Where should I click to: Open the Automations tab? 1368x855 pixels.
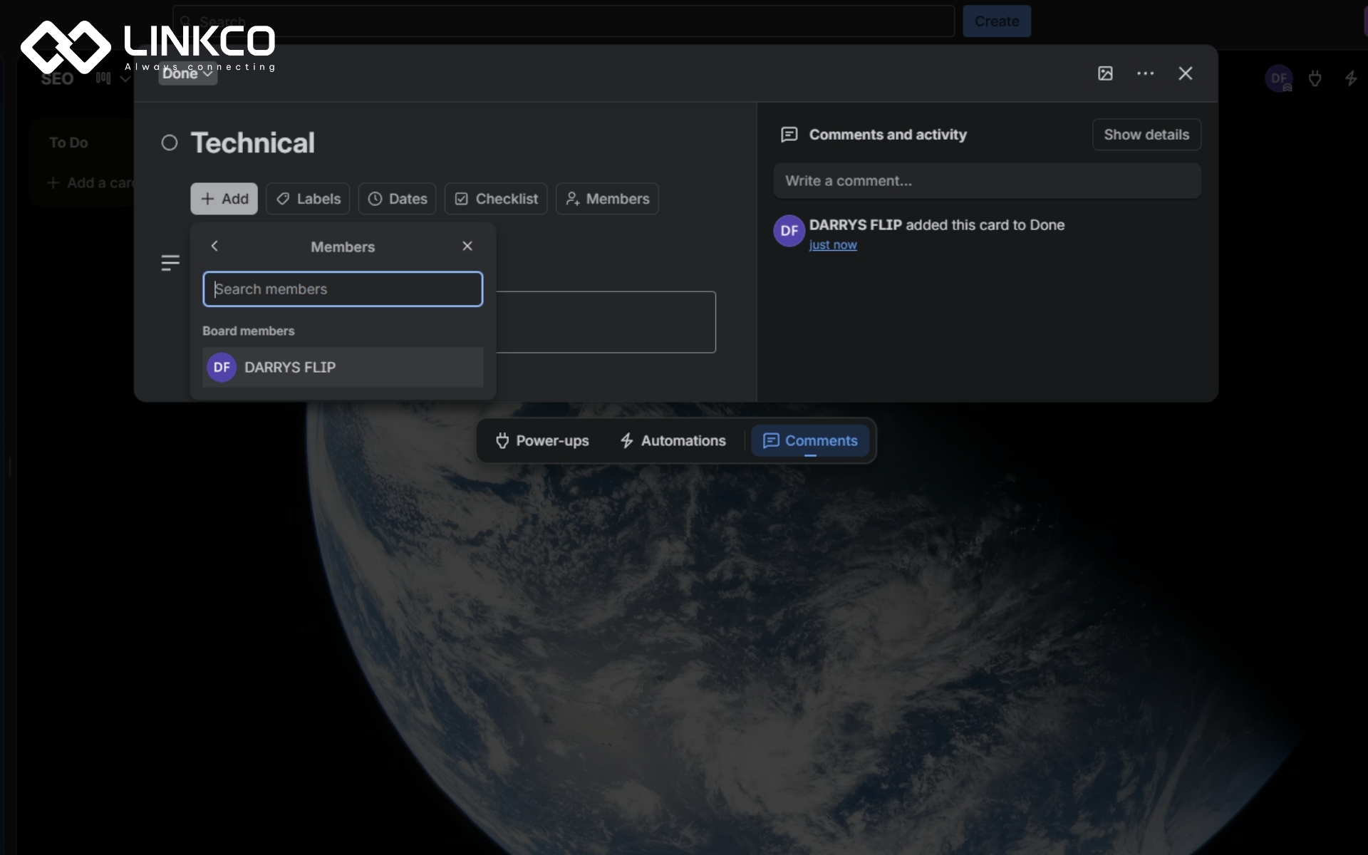pyautogui.click(x=673, y=441)
